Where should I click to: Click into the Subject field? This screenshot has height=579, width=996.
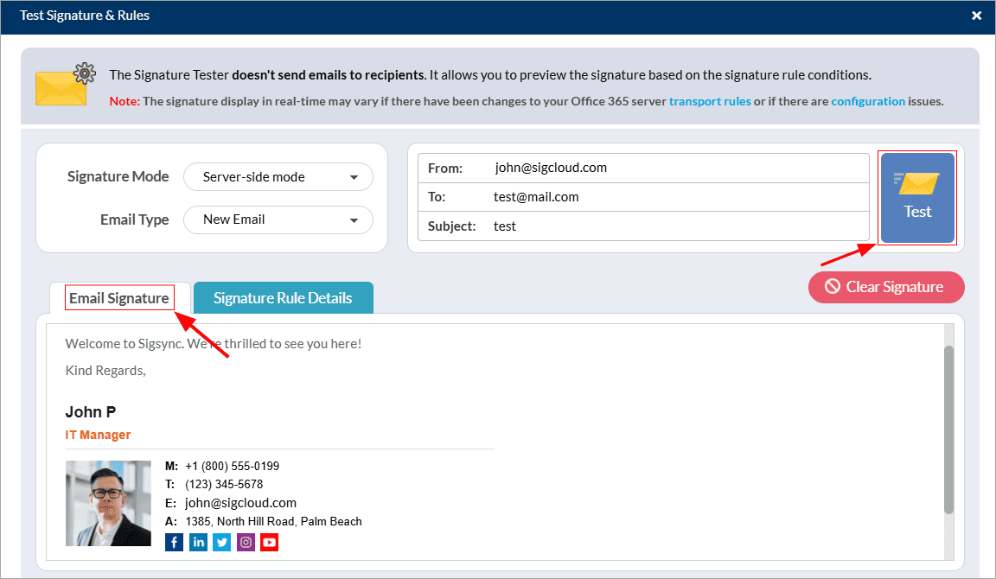(x=674, y=226)
